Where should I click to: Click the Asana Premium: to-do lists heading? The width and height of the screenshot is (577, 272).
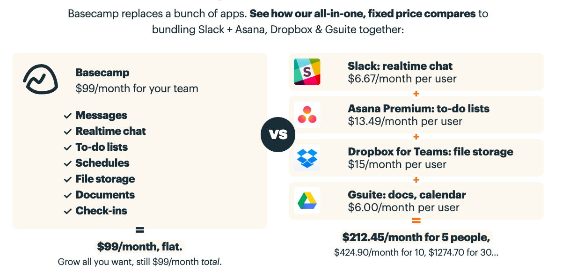[x=418, y=109]
